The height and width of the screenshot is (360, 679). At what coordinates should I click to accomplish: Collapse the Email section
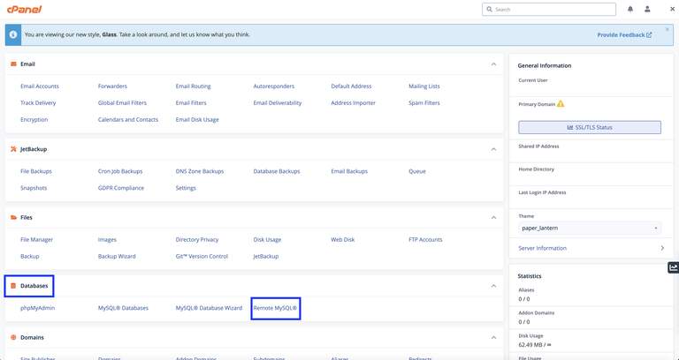[493, 64]
